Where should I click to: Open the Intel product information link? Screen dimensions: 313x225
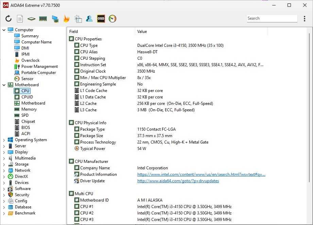tap(201, 174)
